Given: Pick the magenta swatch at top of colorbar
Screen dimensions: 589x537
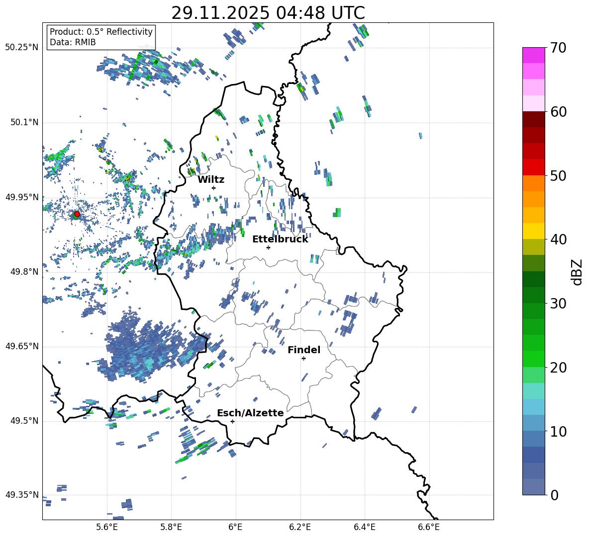Looking at the screenshot, I should click(534, 55).
